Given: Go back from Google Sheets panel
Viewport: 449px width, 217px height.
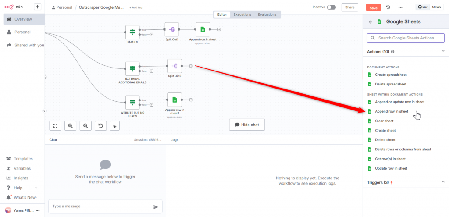Looking at the screenshot, I should point(371,22).
